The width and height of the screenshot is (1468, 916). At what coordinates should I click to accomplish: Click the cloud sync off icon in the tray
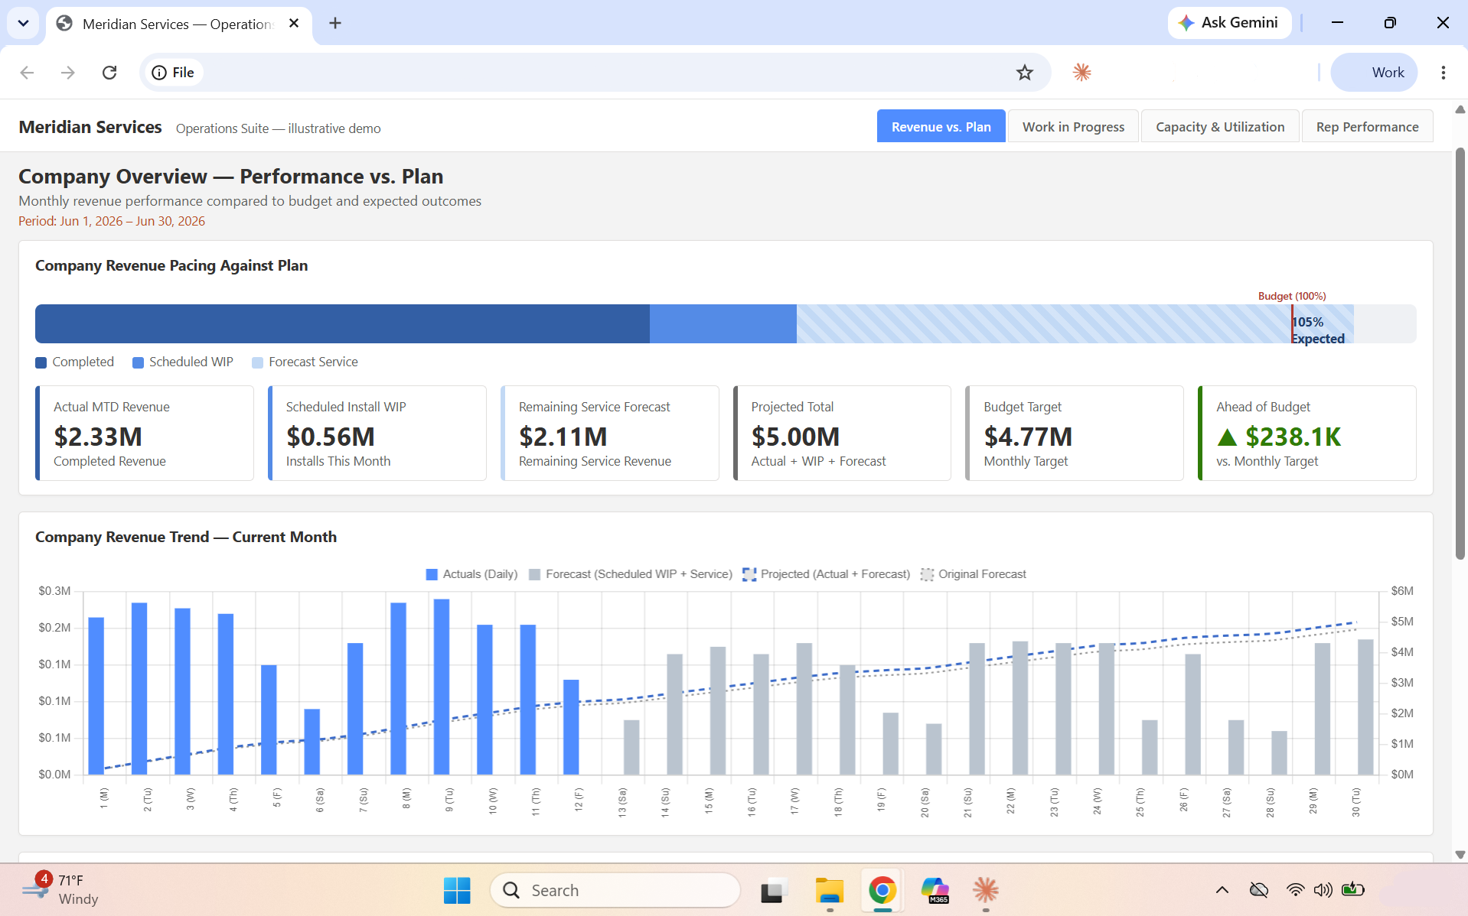1258,890
